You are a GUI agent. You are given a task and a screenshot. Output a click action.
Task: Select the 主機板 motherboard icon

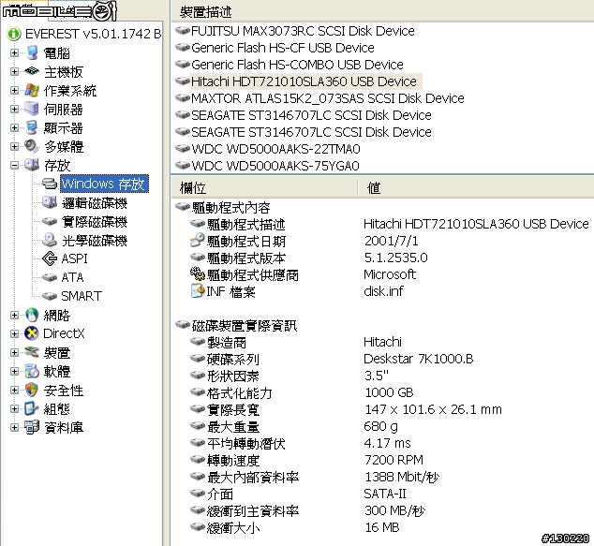click(x=32, y=71)
